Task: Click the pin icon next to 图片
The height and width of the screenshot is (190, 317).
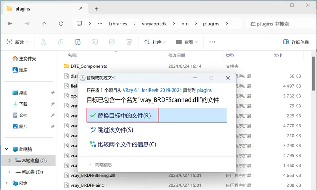Action: [x=53, y=126]
